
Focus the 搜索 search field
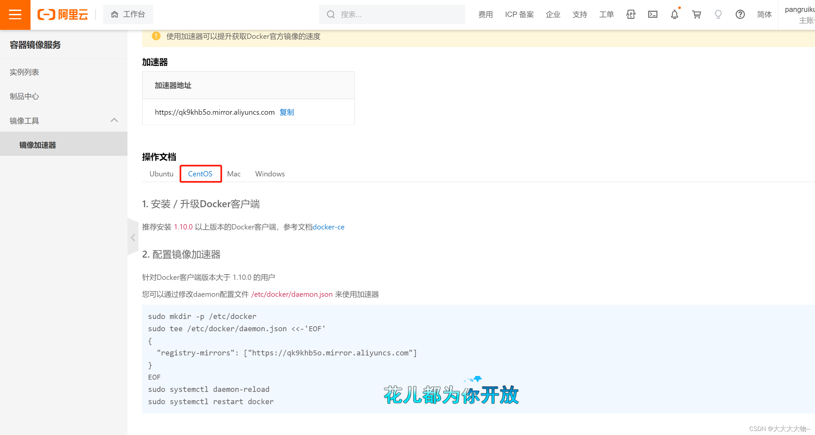click(392, 15)
